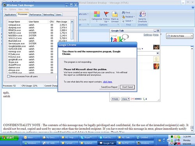Switch to the Applications tab

[x=10, y=15]
